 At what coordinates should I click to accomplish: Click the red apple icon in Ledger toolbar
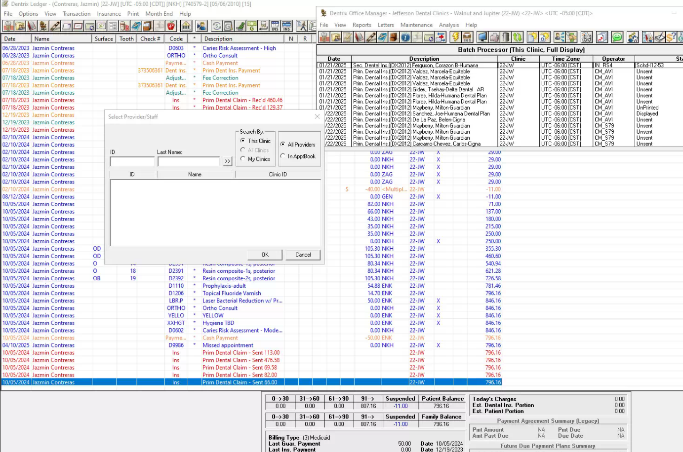tap(171, 26)
